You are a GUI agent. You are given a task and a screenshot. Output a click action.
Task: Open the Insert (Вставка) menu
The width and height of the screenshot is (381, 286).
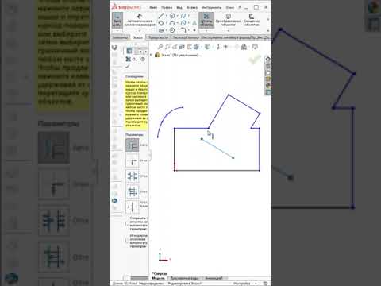[192, 7]
